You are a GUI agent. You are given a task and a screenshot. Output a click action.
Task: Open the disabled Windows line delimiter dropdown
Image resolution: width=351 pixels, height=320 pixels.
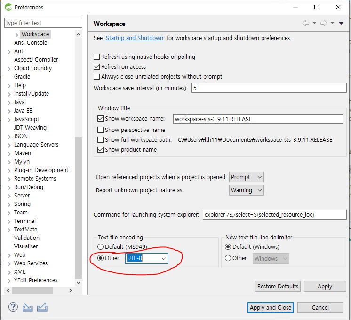click(271, 259)
